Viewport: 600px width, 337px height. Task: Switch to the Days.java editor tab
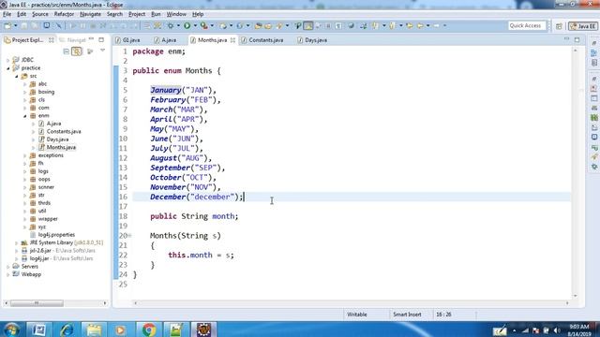click(312, 39)
